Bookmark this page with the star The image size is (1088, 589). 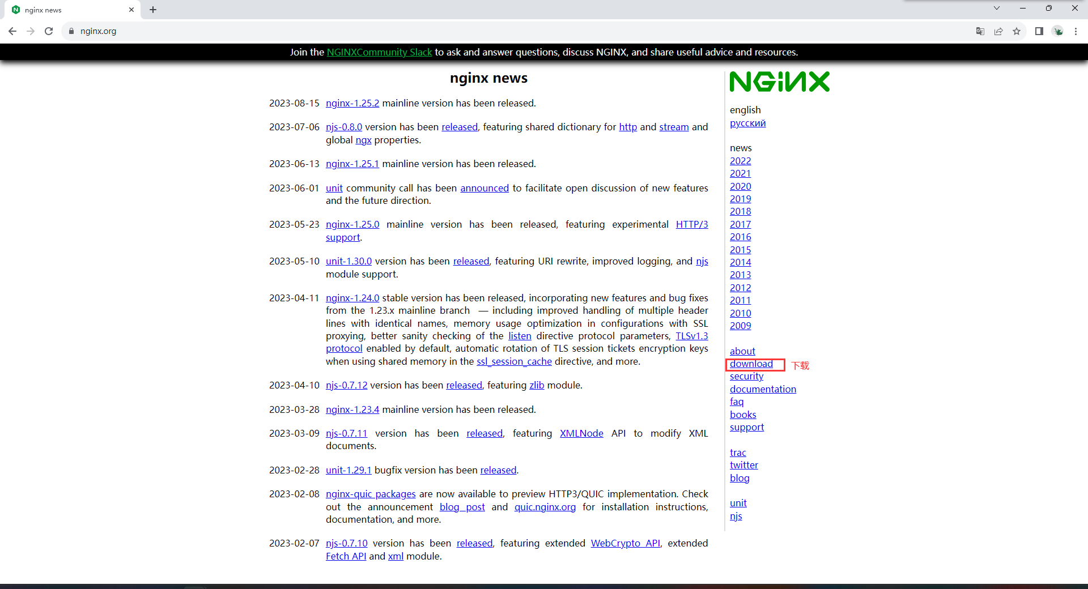point(1017,31)
